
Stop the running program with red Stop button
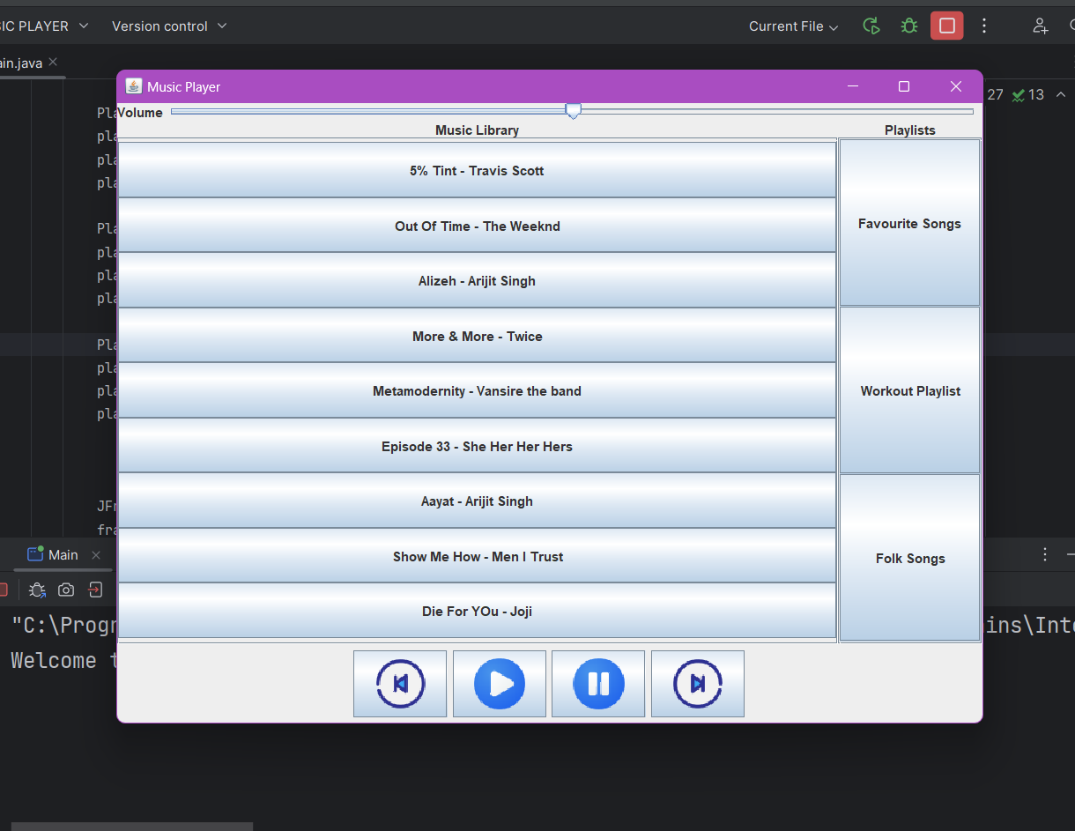coord(947,26)
